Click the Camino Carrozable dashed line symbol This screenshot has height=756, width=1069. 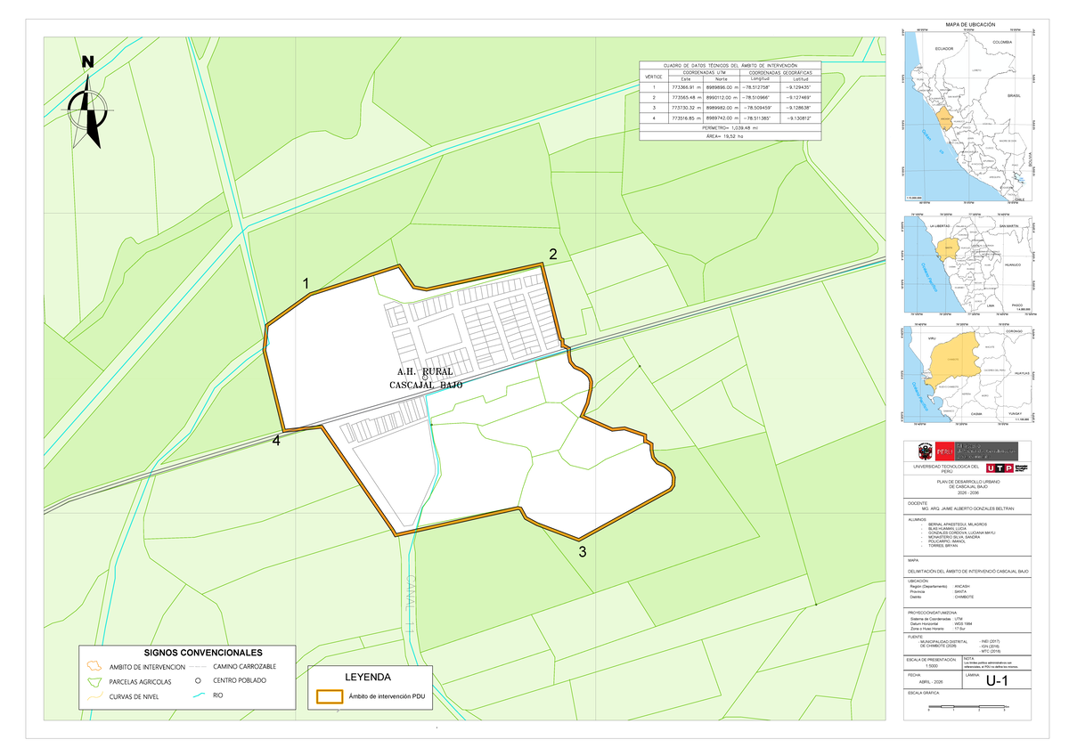point(198,666)
